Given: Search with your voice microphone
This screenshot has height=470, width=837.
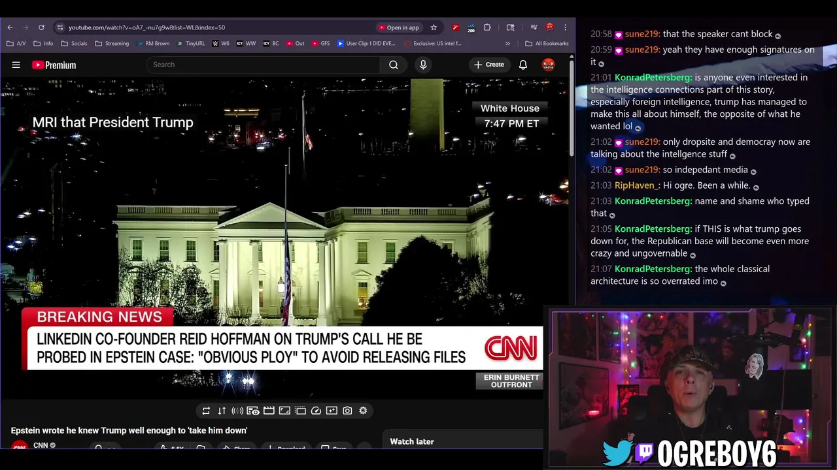Looking at the screenshot, I should click(x=423, y=65).
